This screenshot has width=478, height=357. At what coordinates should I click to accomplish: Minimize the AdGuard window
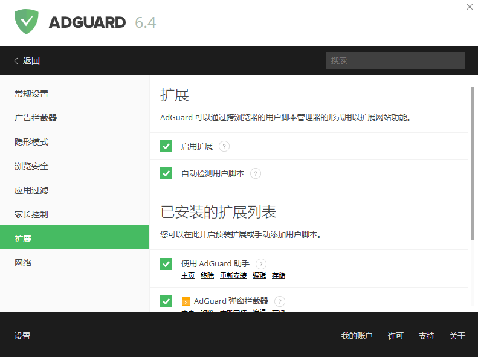point(445,7)
